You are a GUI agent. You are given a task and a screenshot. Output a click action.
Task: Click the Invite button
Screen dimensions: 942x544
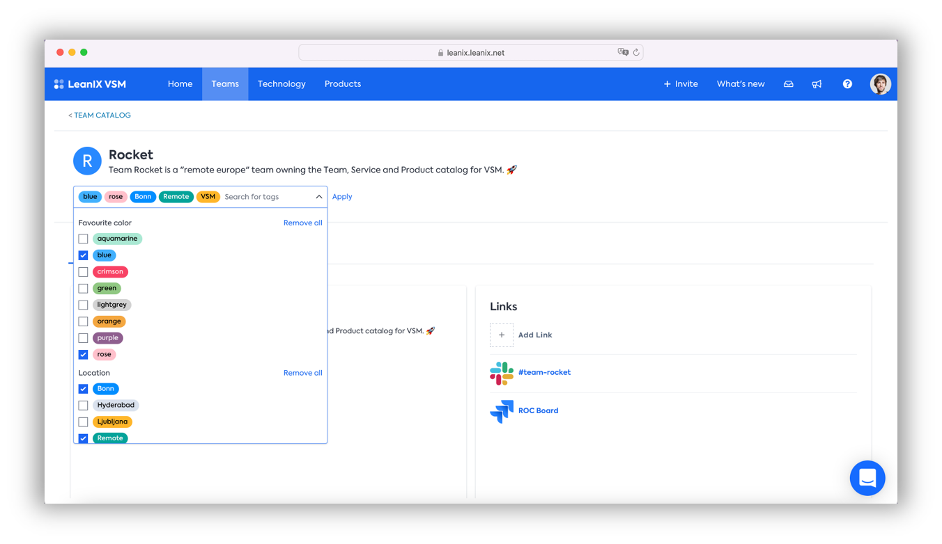pyautogui.click(x=681, y=84)
